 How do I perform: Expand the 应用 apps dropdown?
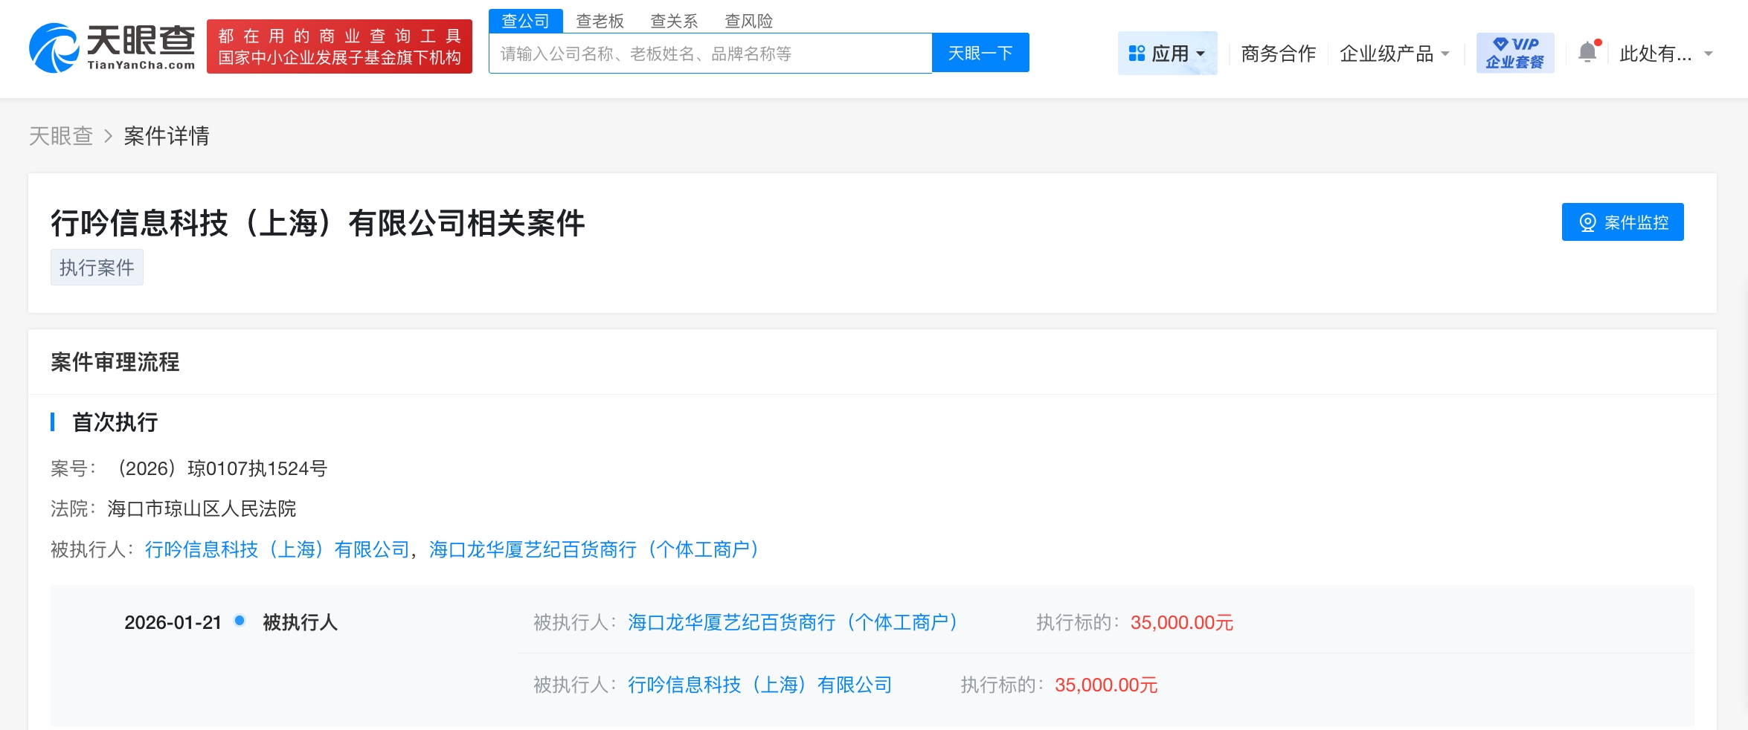click(1167, 54)
